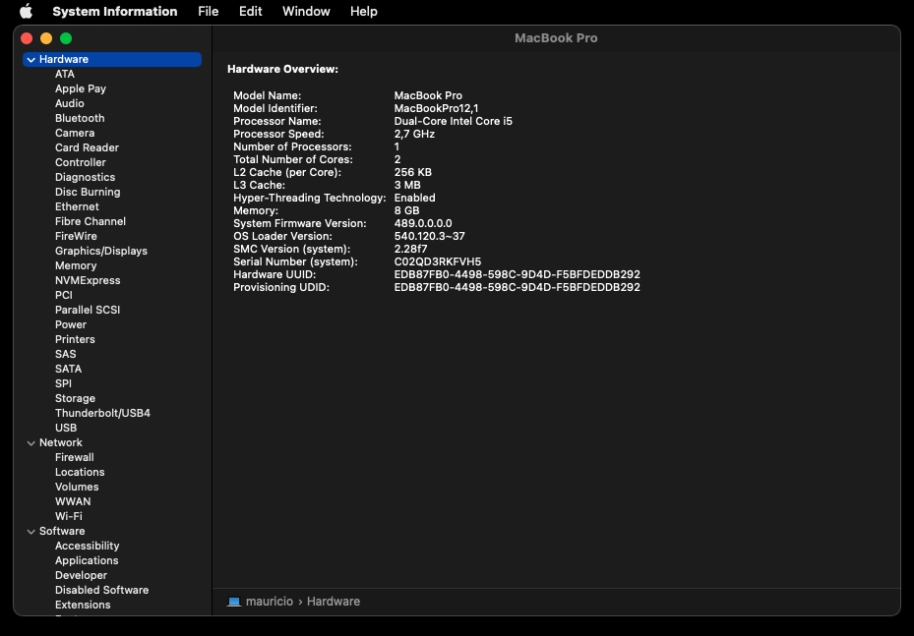Select Wi-Fi under Network
This screenshot has width=914, height=636.
[x=69, y=516]
